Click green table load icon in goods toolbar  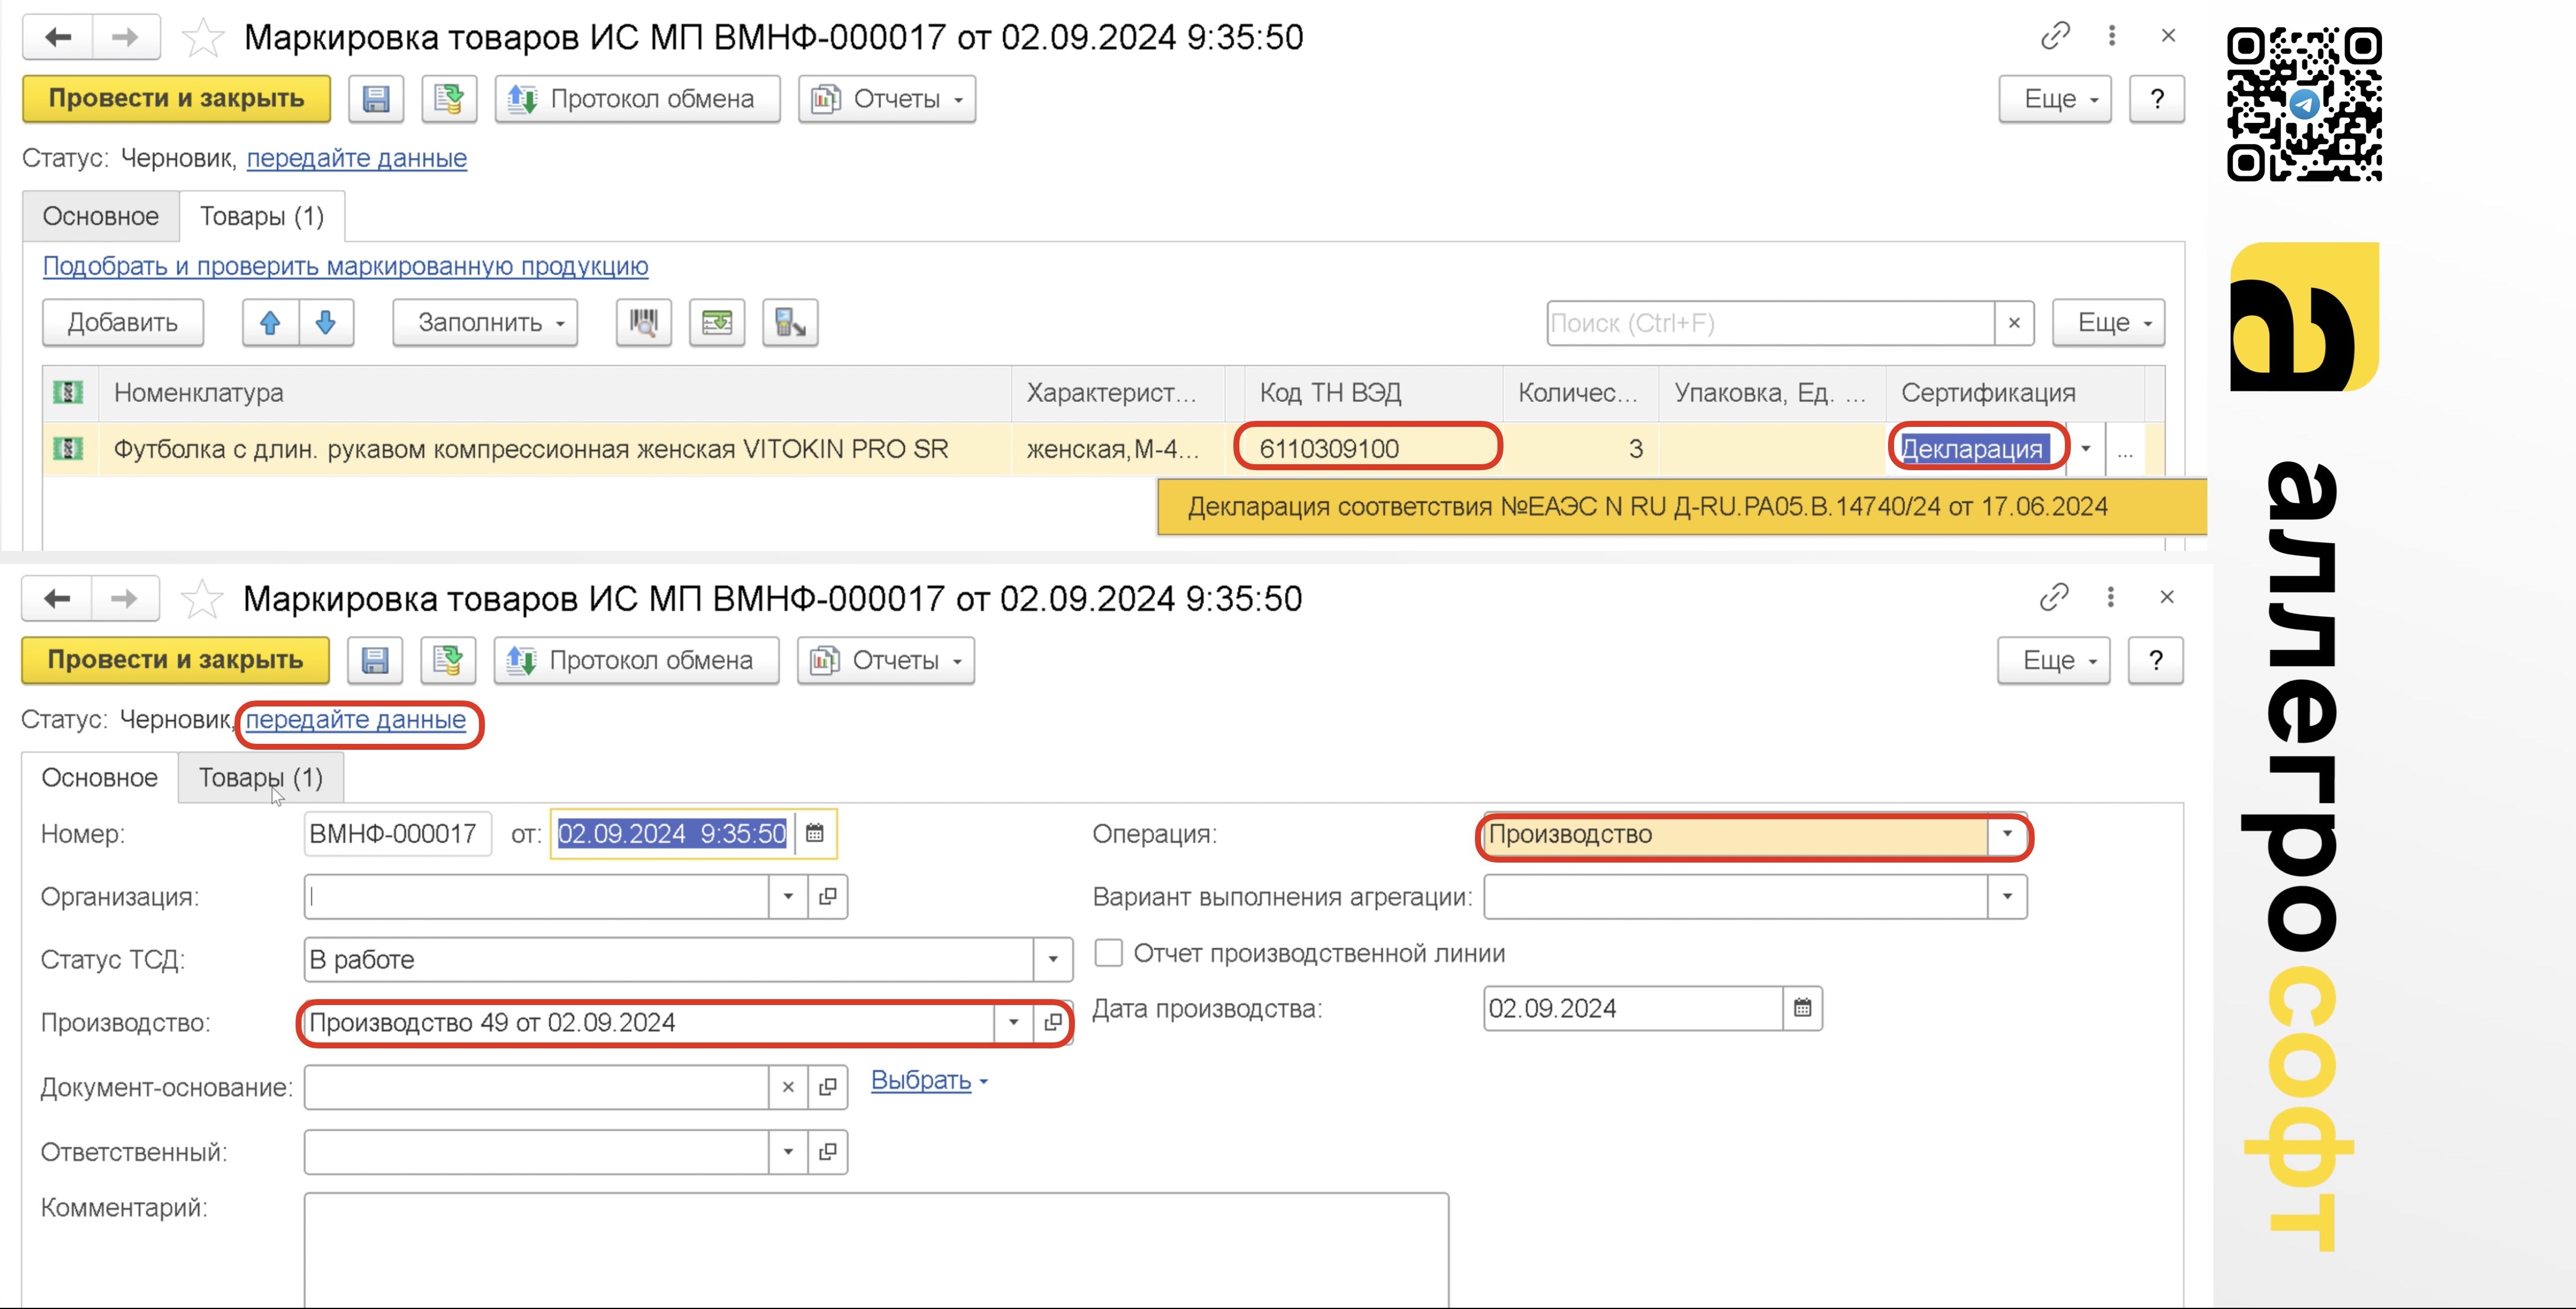pyautogui.click(x=717, y=323)
